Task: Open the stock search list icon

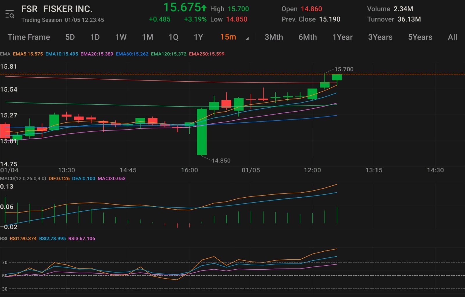Action: click(10, 14)
